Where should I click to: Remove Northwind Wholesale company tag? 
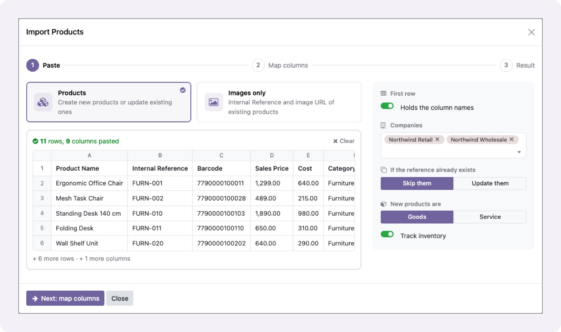[512, 140]
